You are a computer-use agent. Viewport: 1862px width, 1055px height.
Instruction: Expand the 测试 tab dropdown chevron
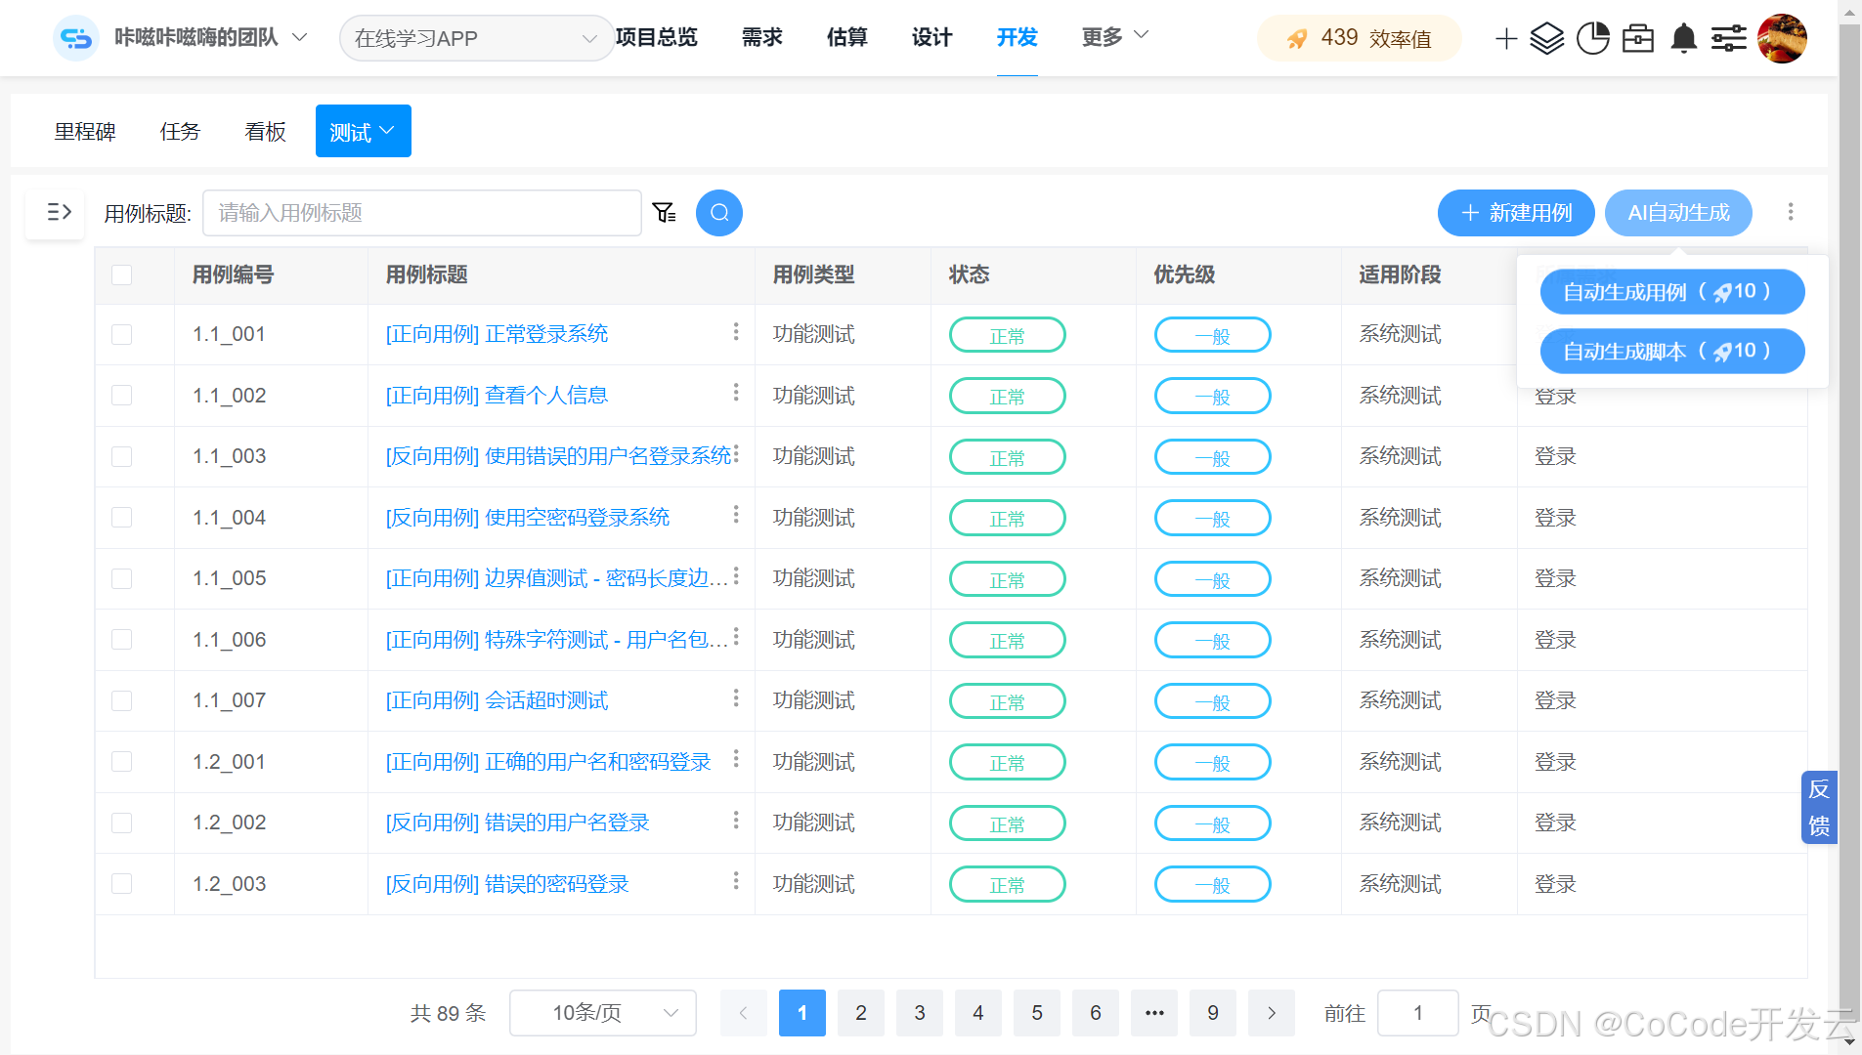pyautogui.click(x=387, y=130)
